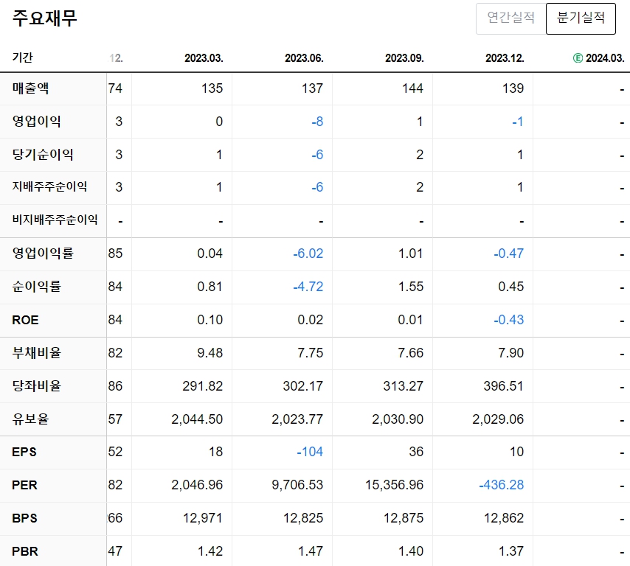Click the 2023.09. column header
This screenshot has width=630, height=566.
404,58
